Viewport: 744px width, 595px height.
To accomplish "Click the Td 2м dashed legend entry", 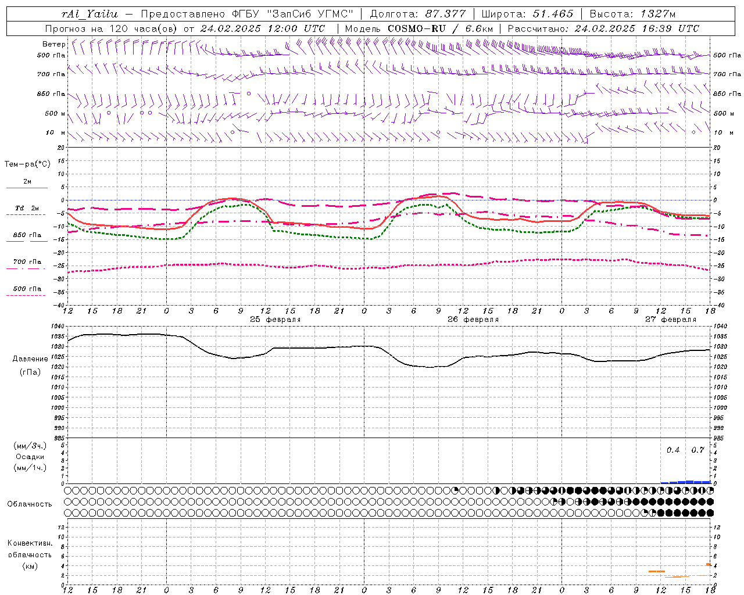I will point(27,214).
